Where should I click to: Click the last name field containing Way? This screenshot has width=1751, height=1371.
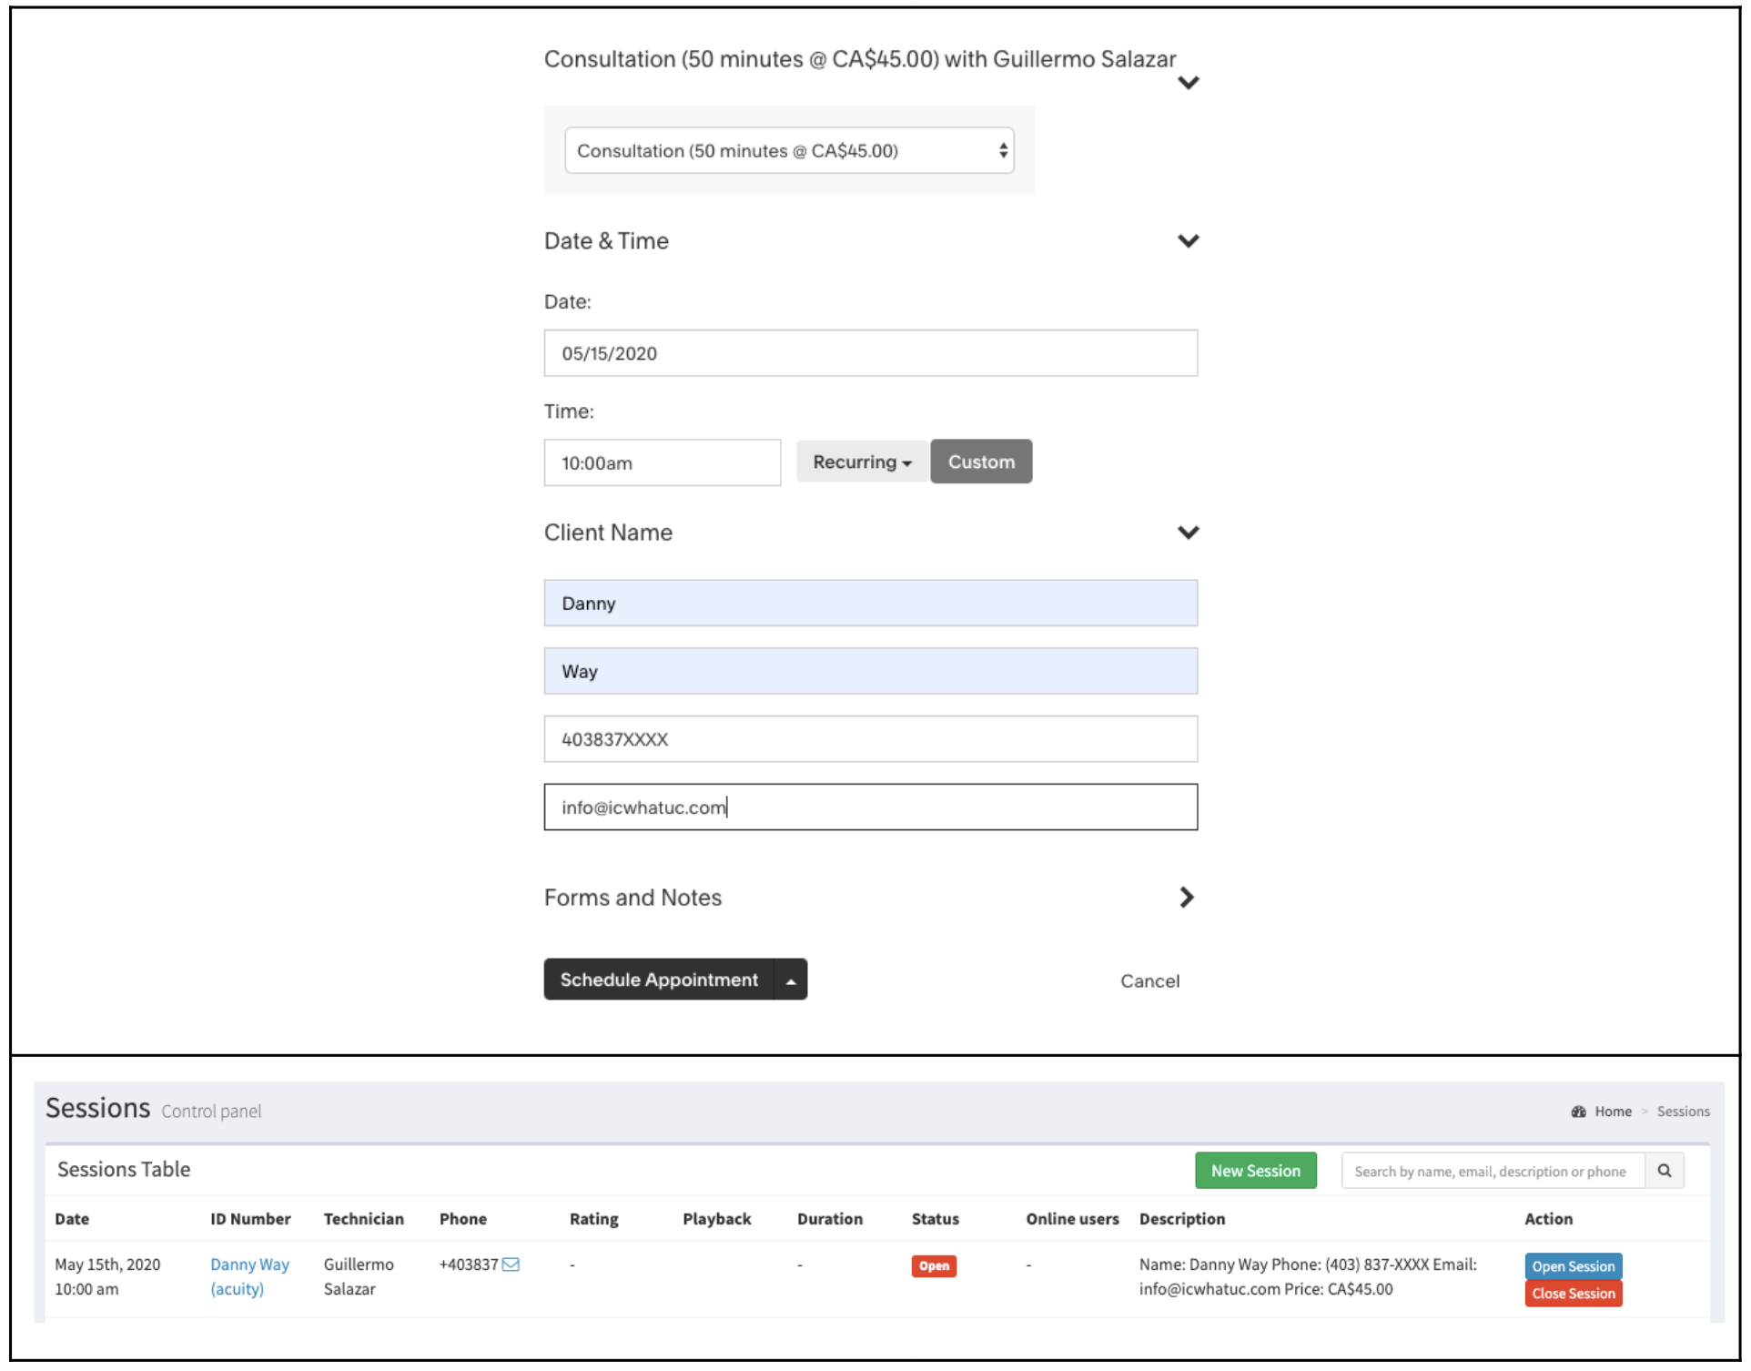870,671
